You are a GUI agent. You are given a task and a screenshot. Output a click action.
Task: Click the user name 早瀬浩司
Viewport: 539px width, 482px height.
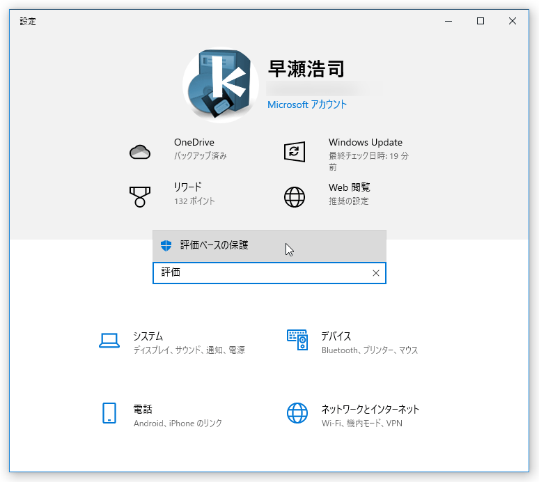[306, 69]
